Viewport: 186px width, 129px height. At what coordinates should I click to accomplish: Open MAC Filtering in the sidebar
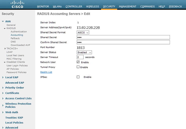coord(14,59)
